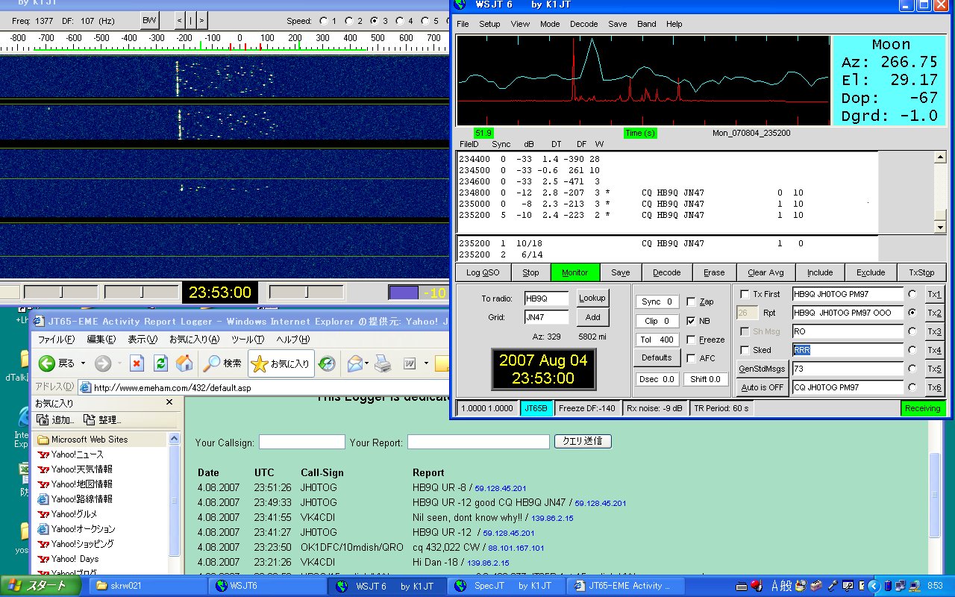
Task: Click the IE Edit with Word icon
Action: 410,363
